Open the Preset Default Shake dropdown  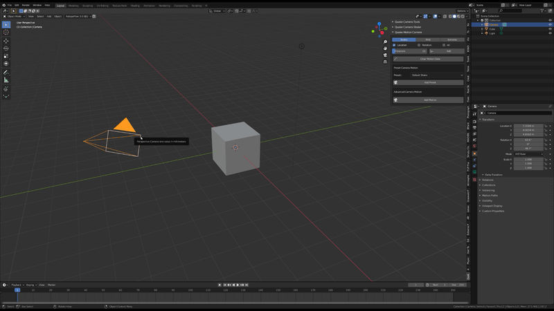[437, 75]
